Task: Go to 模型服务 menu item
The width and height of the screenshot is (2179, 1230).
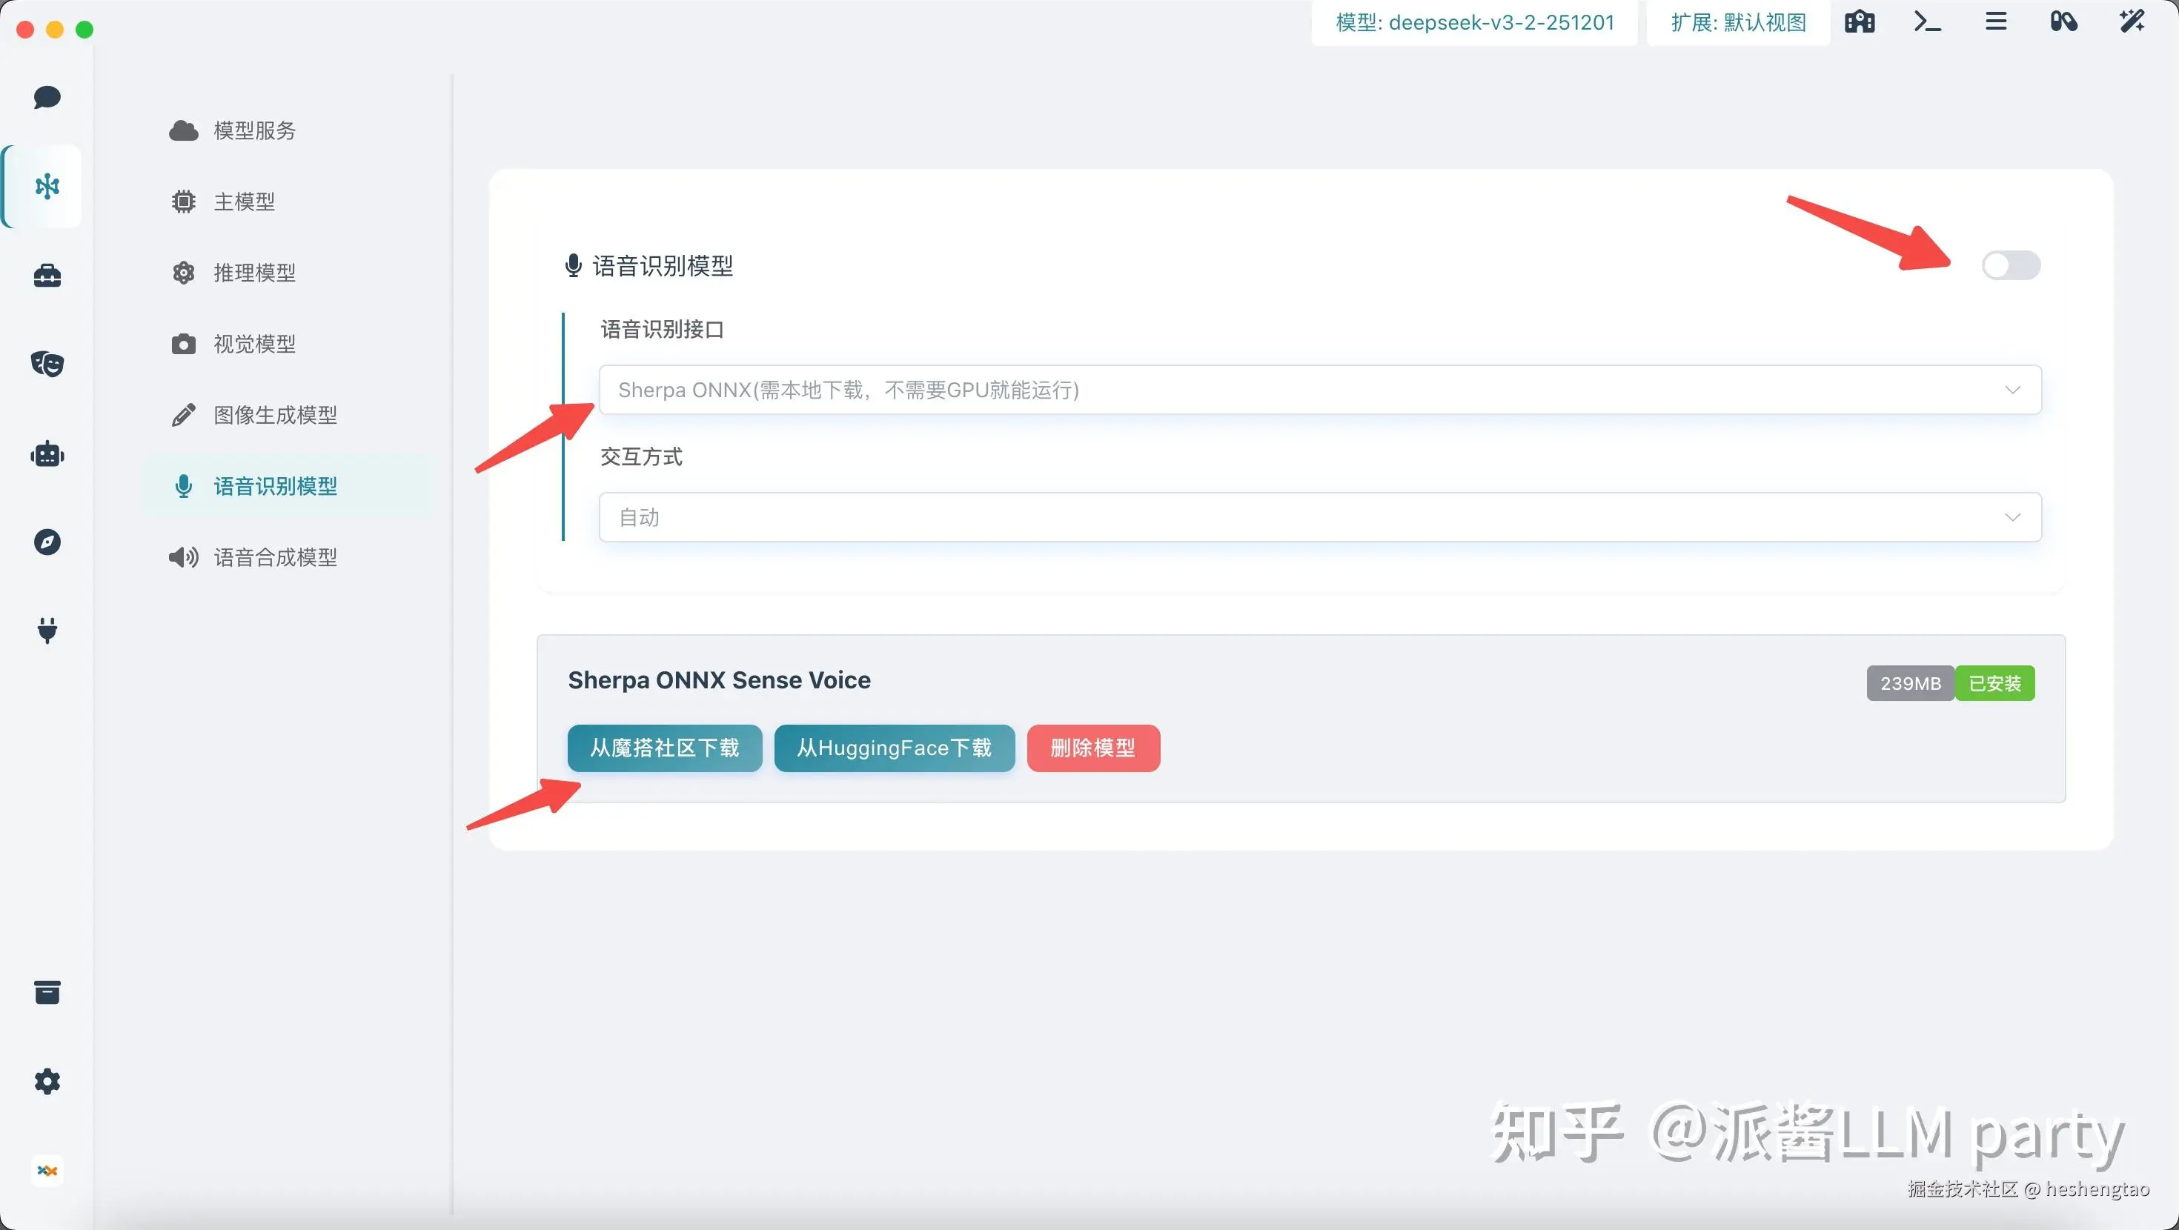Action: click(x=253, y=131)
